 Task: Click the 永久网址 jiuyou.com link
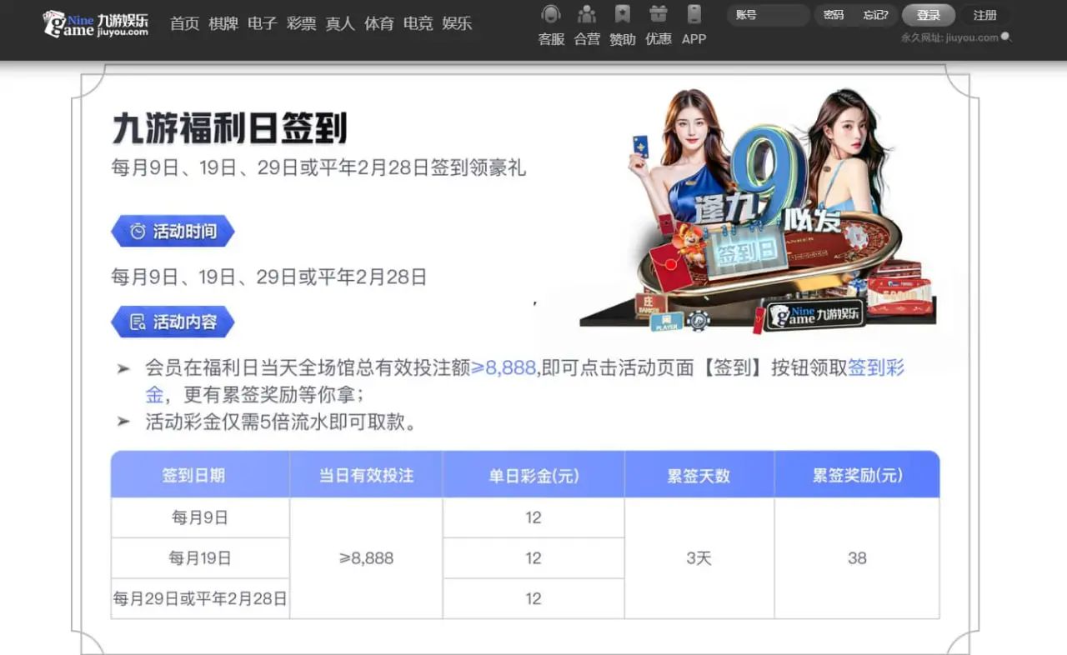tap(949, 37)
